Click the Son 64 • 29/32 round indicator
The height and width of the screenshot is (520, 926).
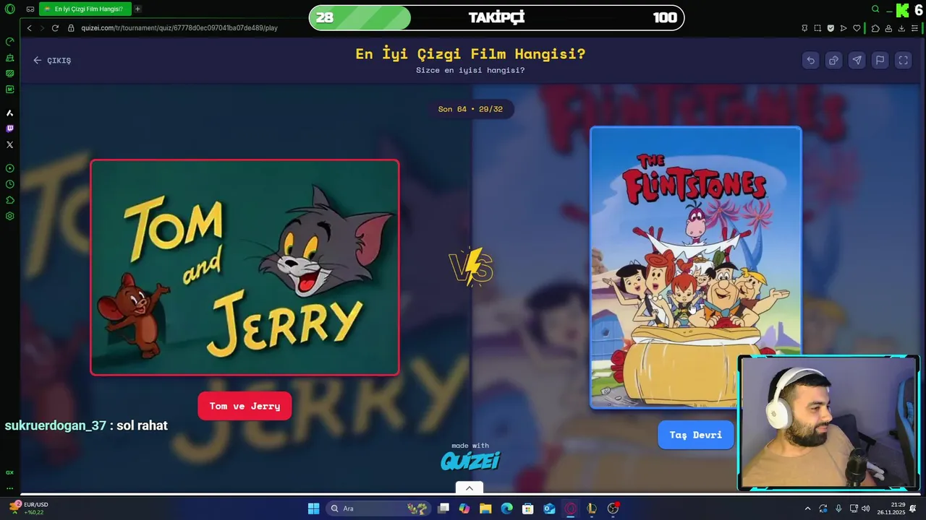click(x=470, y=109)
